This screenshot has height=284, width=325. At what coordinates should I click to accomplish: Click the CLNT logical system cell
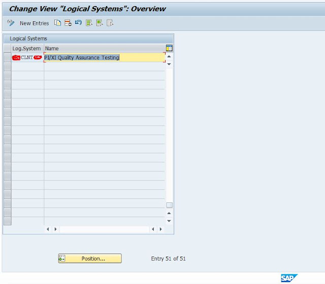pyautogui.click(x=27, y=57)
